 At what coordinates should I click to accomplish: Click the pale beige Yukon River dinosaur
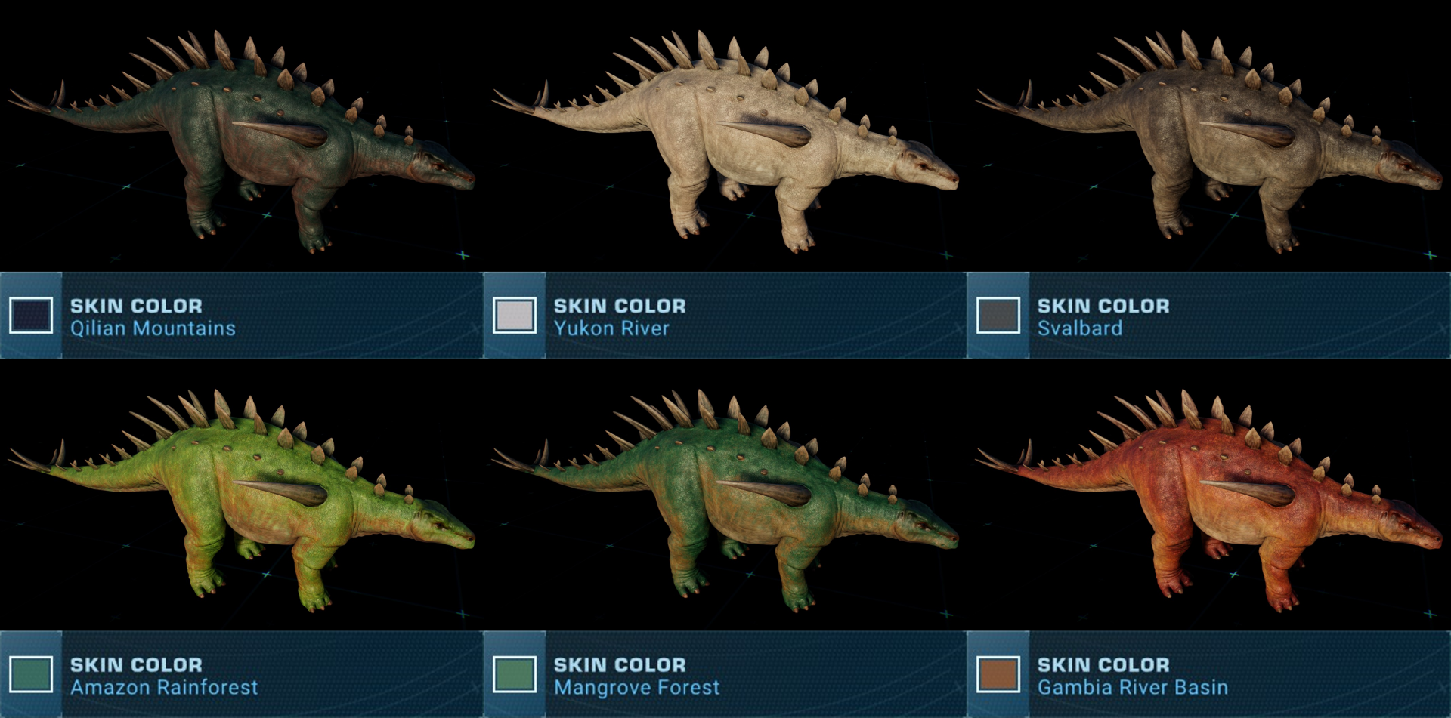click(x=725, y=140)
